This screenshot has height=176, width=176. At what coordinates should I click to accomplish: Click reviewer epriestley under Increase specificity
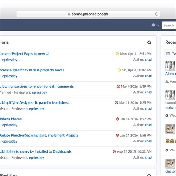click(10, 76)
